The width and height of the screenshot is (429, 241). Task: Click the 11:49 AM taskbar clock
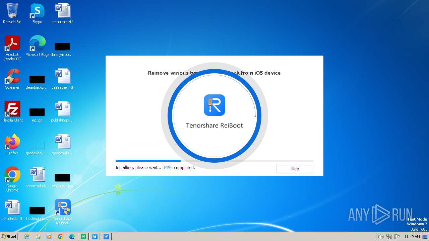412,237
